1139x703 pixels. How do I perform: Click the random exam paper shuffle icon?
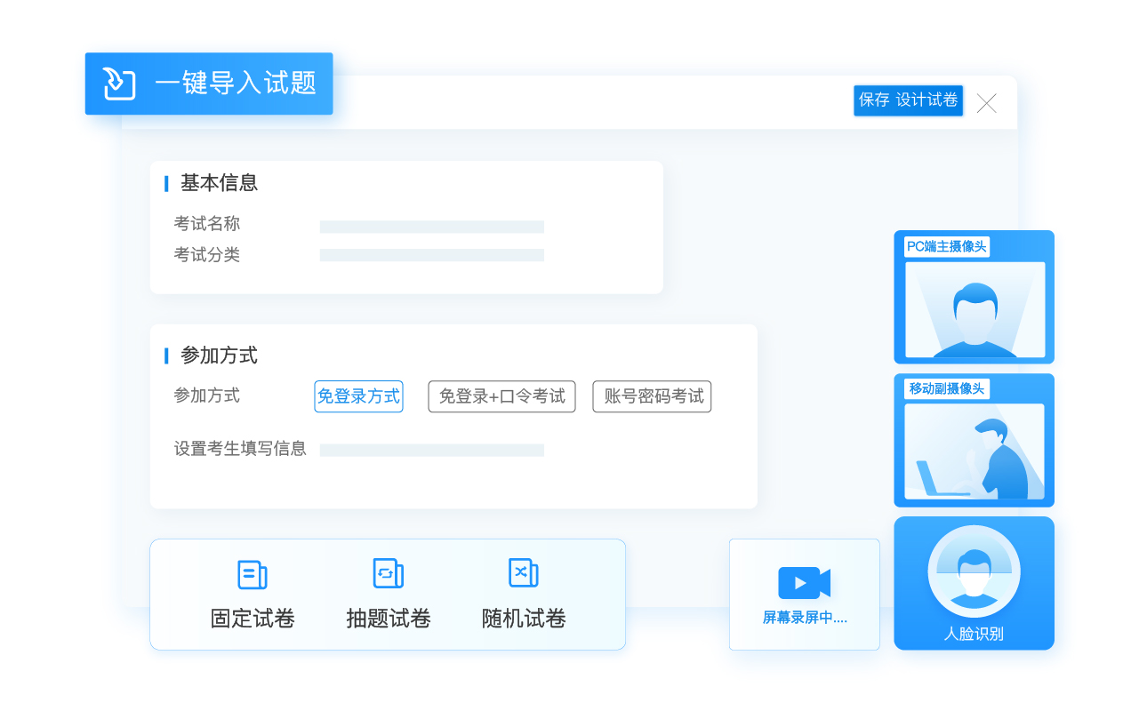(523, 573)
